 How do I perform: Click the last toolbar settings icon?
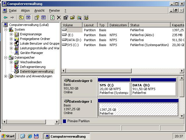tap(86, 17)
